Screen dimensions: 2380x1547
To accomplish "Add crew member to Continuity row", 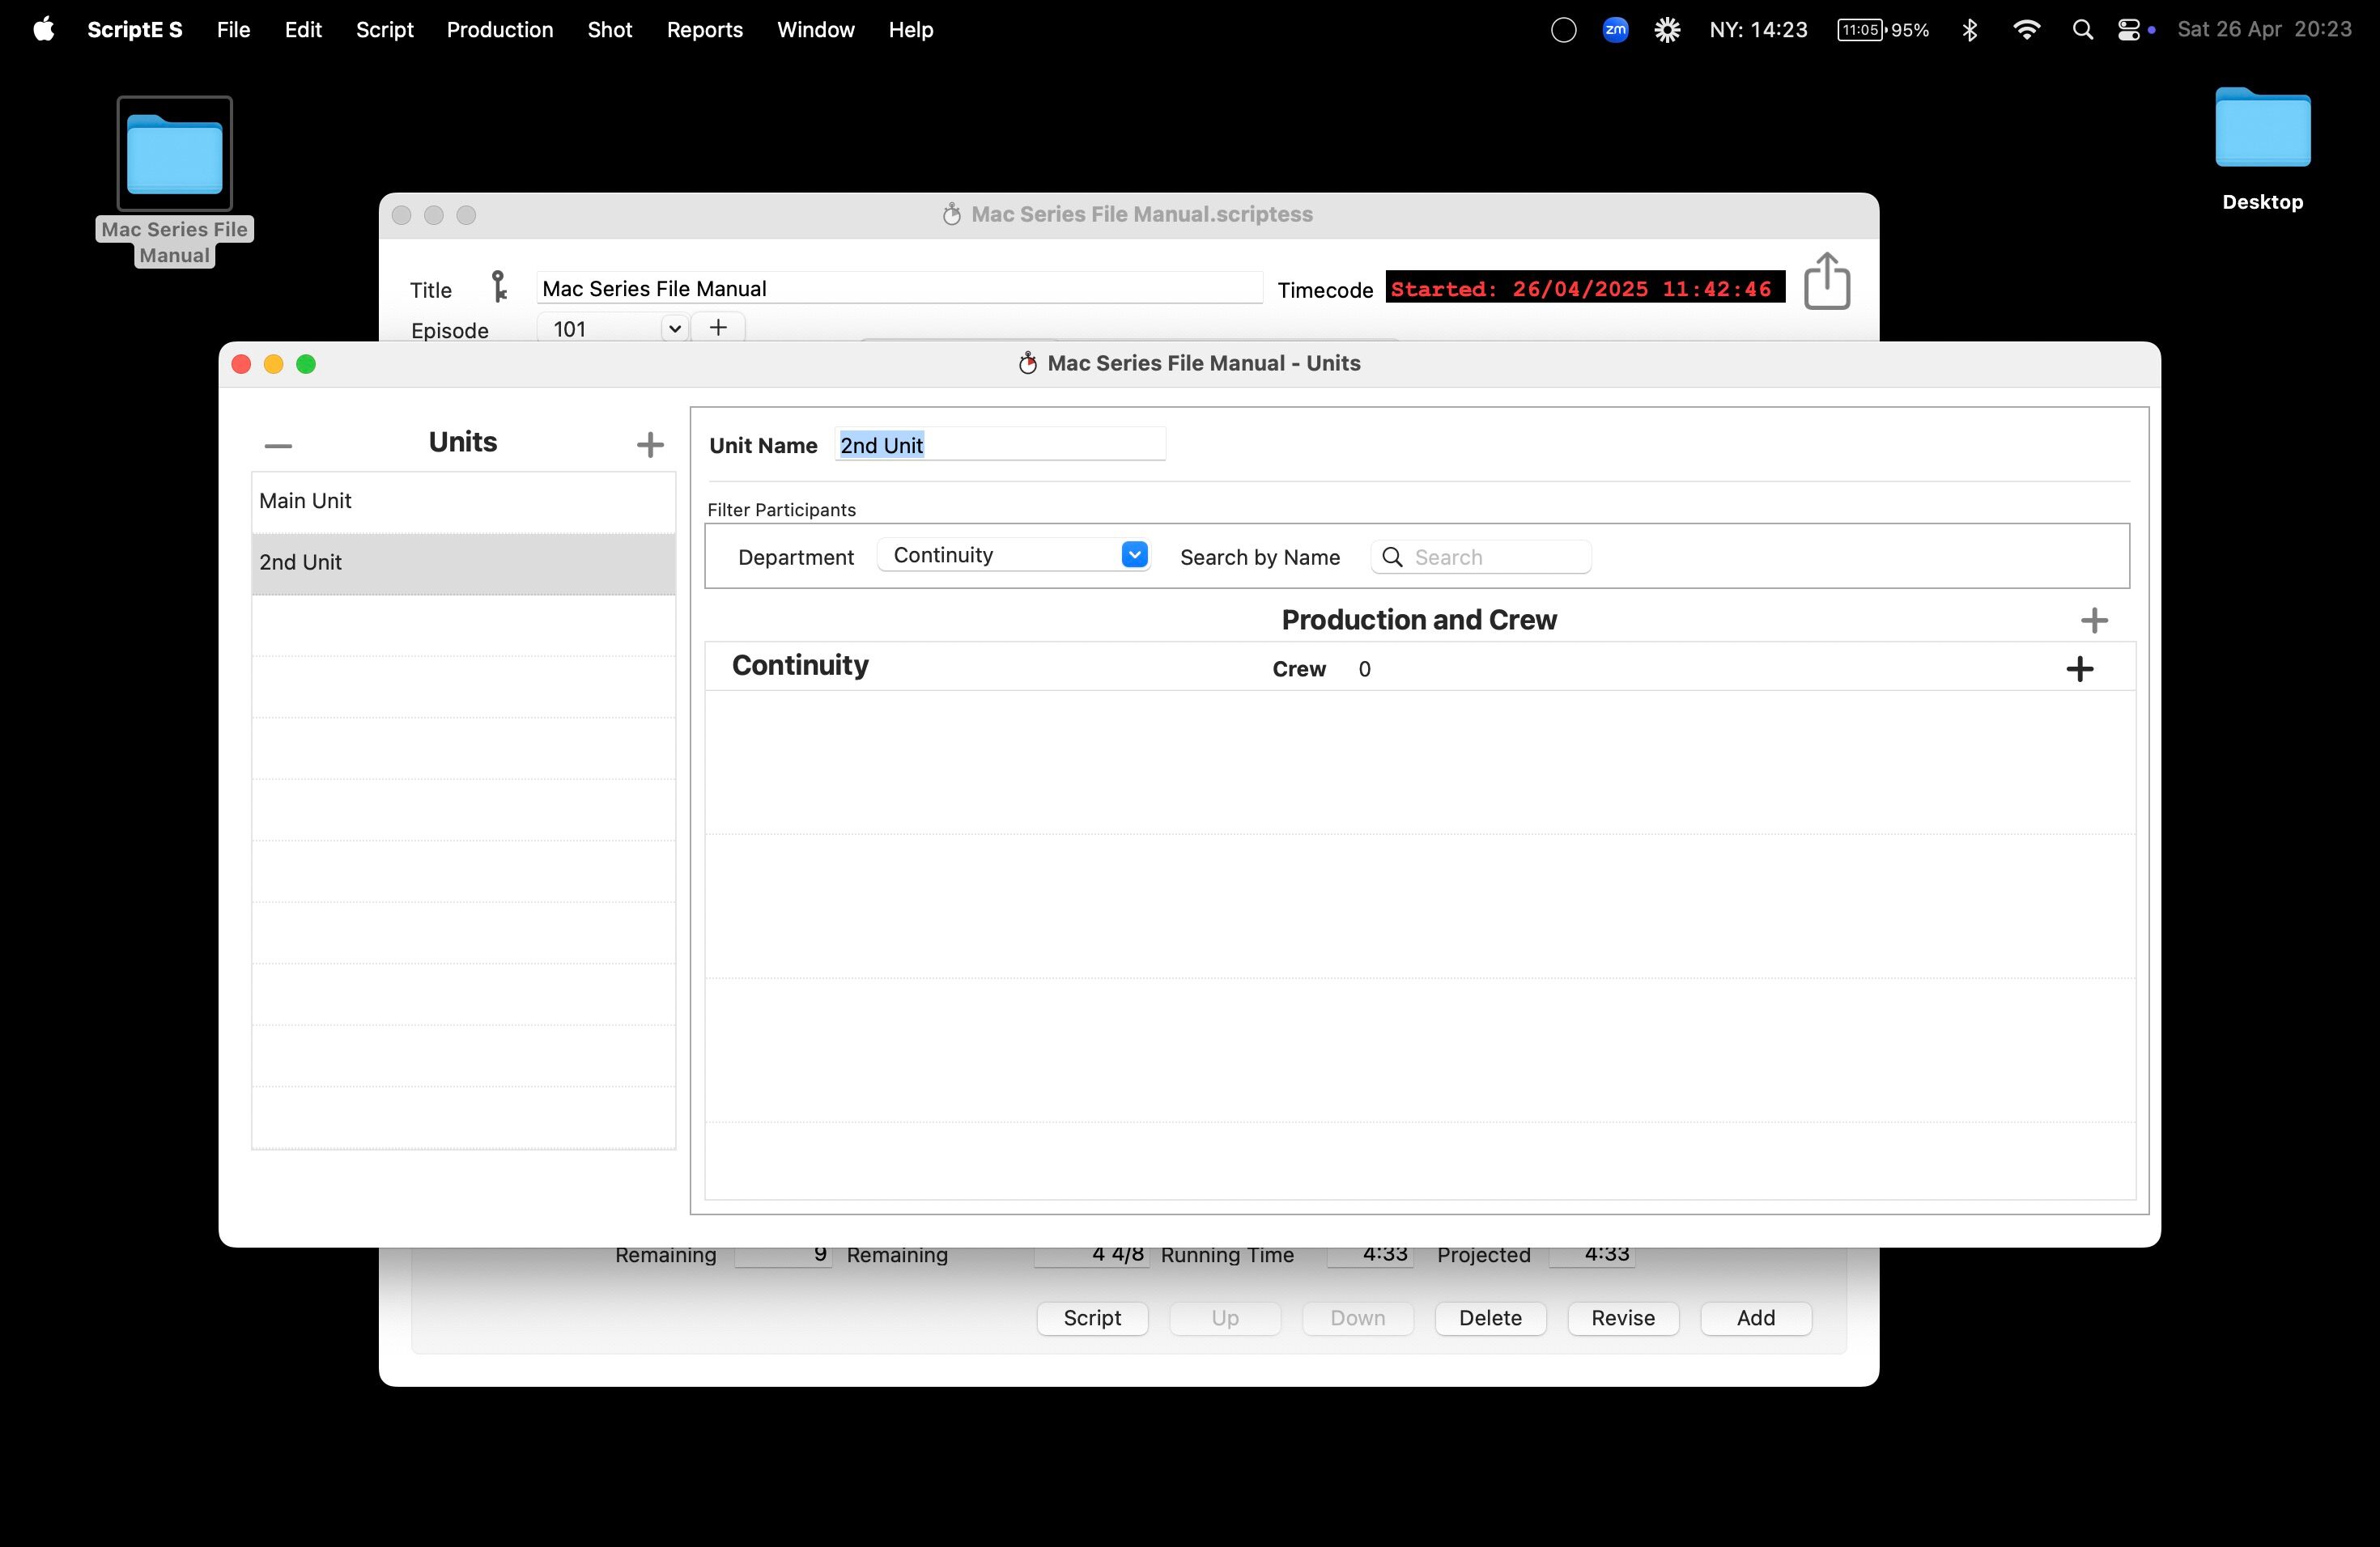I will 2080,668.
